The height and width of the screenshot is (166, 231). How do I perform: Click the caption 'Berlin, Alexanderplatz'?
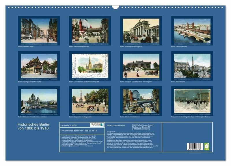tap(178, 82)
